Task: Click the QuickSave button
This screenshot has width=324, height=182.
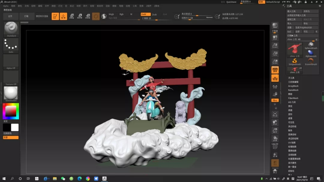Action: click(231, 2)
